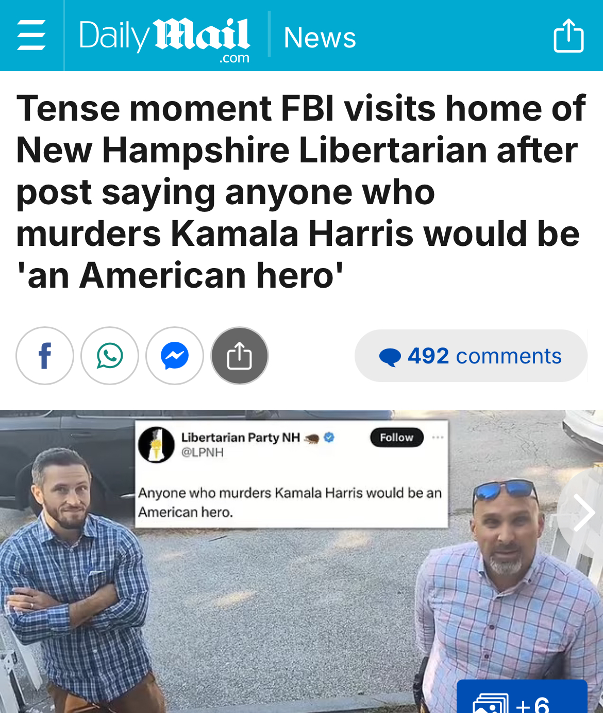
Task: Share article on Facebook
Action: pos(45,356)
